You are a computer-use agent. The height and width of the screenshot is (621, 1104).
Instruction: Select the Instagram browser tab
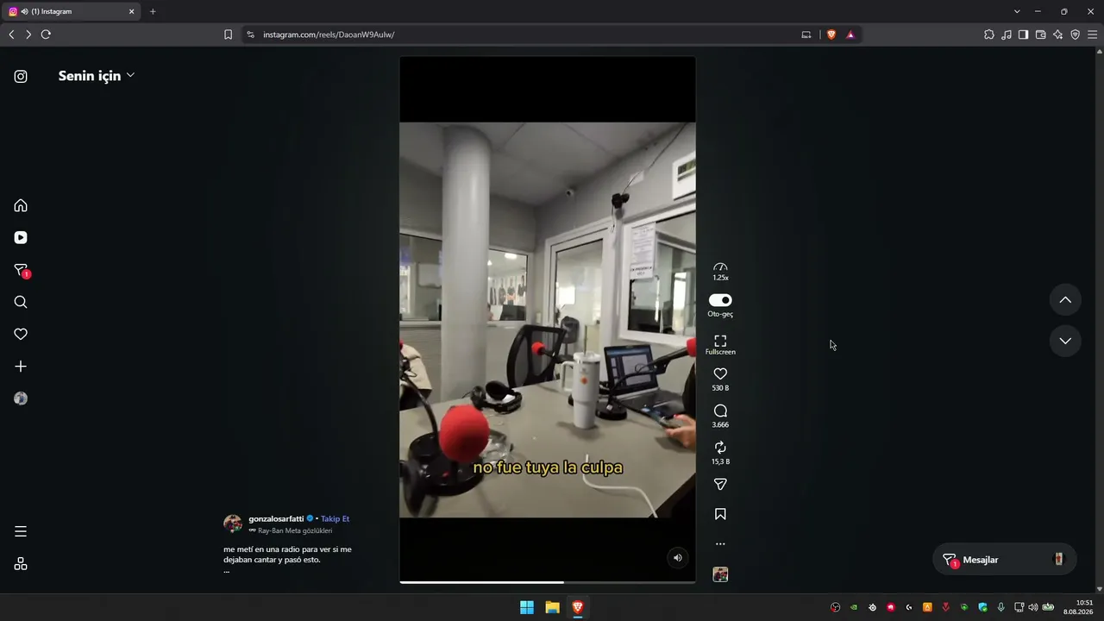[72, 11]
